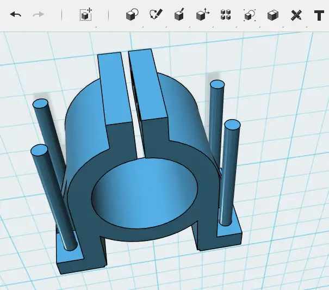This screenshot has height=290, width=329.
Task: Pick the top face of the rear-right pin
Action: point(217,85)
